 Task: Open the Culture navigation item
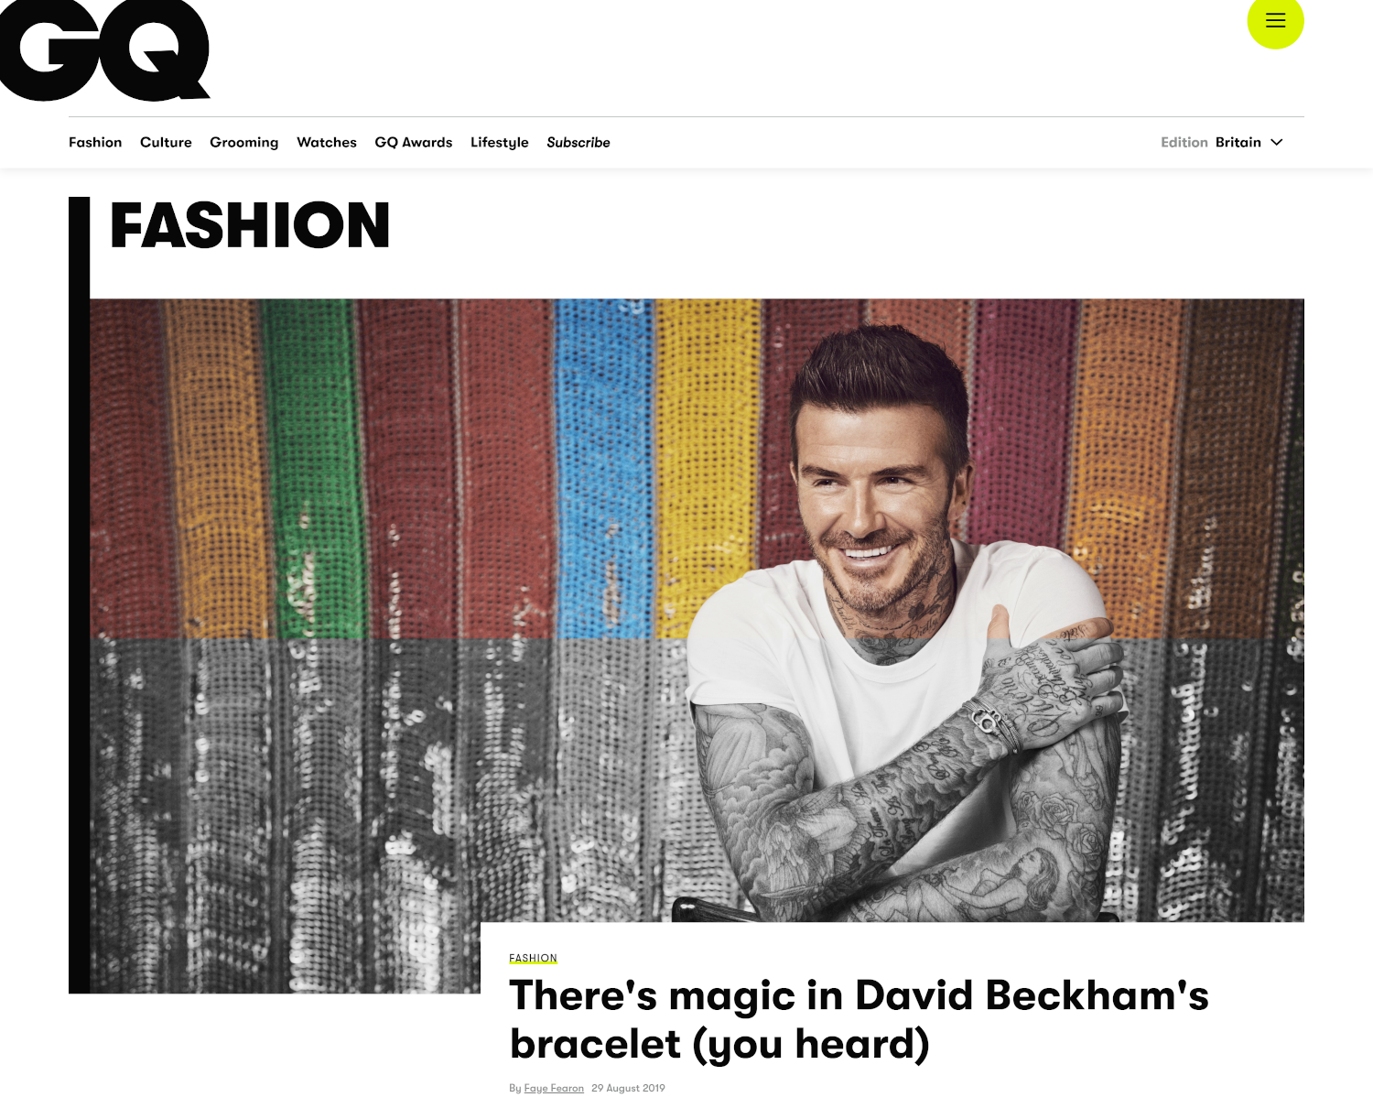[x=166, y=143]
